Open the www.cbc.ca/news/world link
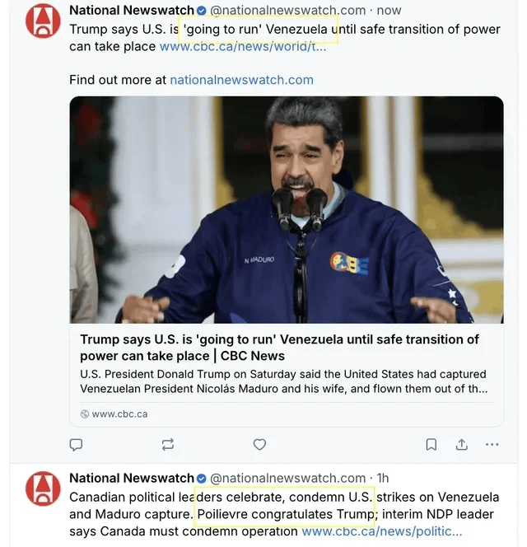The image size is (527, 547). 243,46
